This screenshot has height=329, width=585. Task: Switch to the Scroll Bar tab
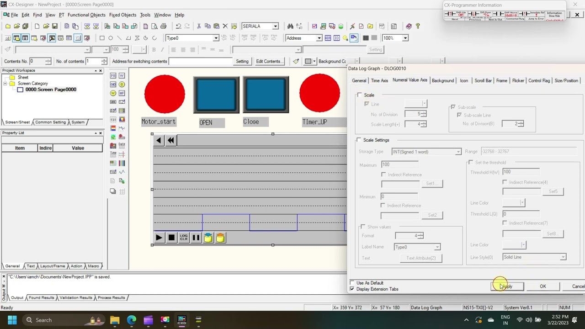click(483, 81)
